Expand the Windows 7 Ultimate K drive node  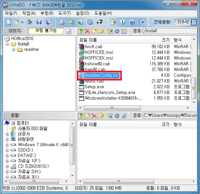[x=7, y=145]
